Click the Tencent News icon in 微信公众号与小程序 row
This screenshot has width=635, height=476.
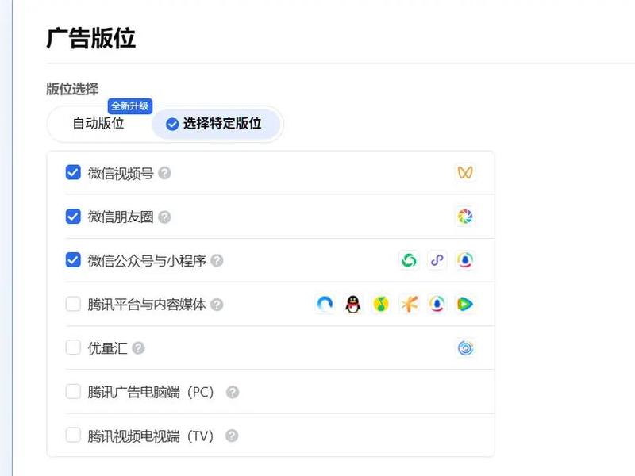465,260
